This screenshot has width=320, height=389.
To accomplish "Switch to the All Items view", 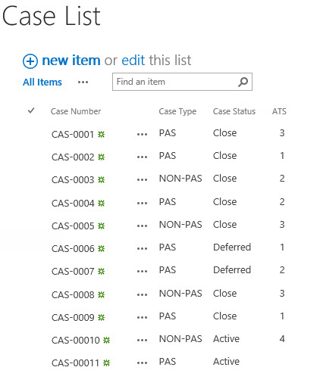I will click(42, 82).
